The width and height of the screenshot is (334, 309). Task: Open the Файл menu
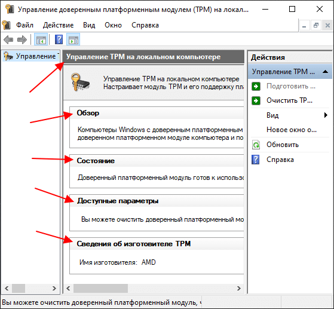[24, 25]
